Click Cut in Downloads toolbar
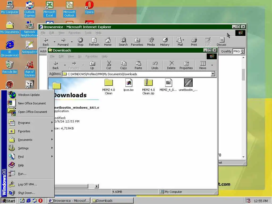 click(109, 65)
